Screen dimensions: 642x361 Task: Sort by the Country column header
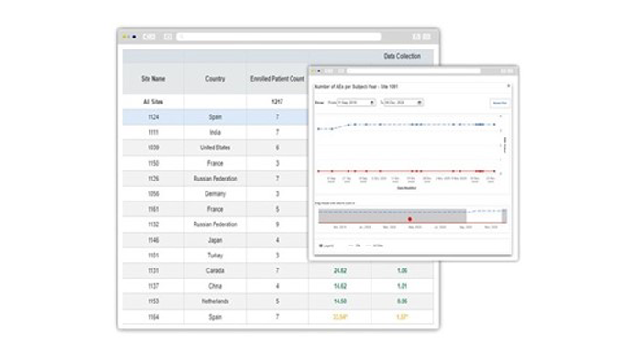[x=215, y=79]
